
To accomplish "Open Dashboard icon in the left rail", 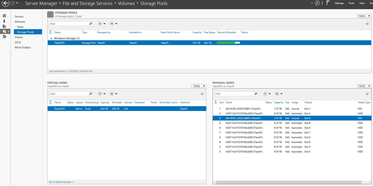I will click(x=4, y=16).
